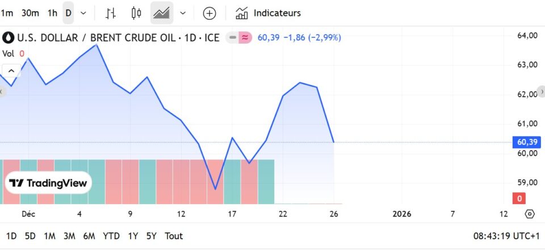Switch to the 1h interval
The image size is (545, 250).
click(52, 12)
